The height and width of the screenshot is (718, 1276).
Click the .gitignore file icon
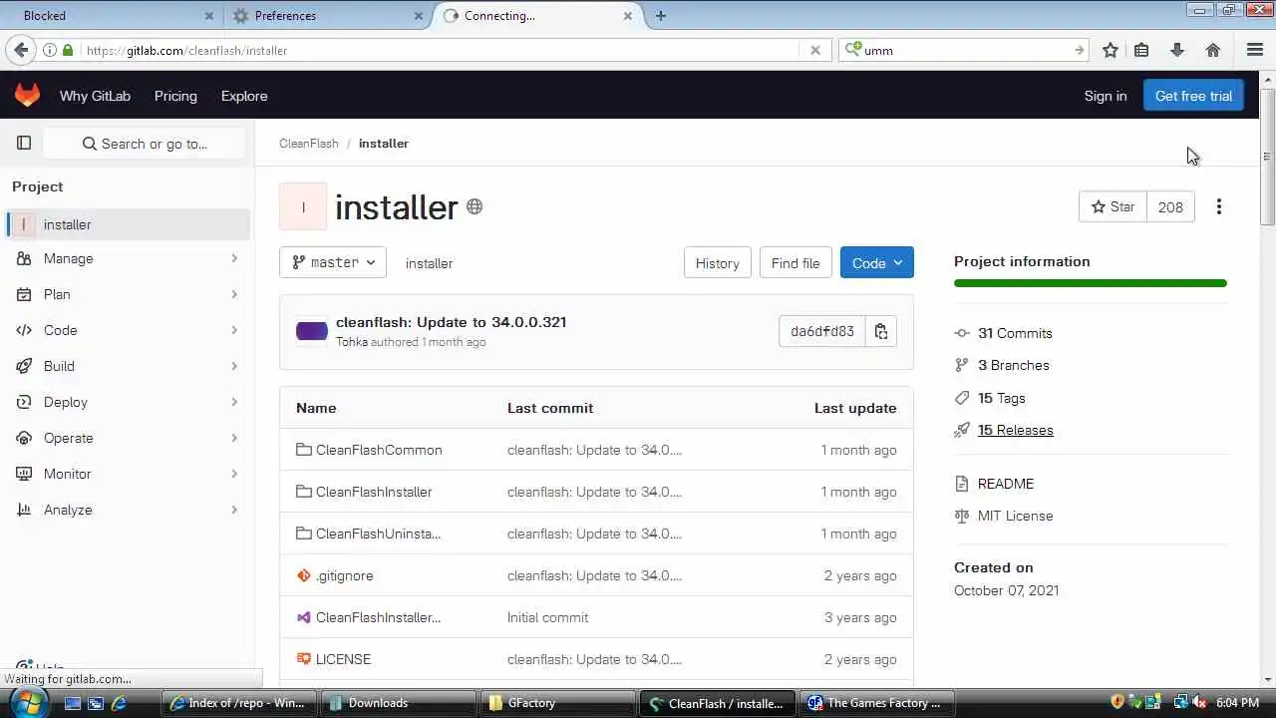pyautogui.click(x=304, y=575)
